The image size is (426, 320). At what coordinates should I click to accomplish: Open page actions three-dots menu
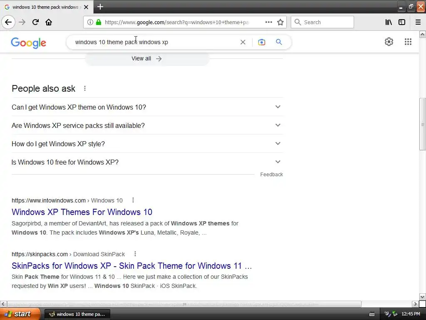tap(269, 22)
